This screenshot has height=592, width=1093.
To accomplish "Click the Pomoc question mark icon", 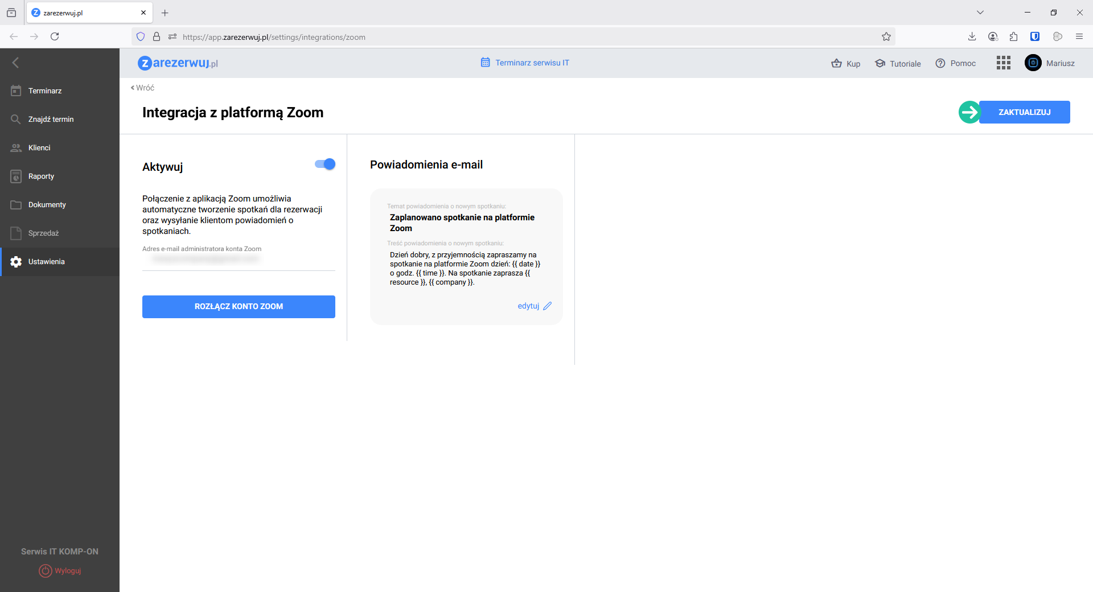I will [x=940, y=63].
